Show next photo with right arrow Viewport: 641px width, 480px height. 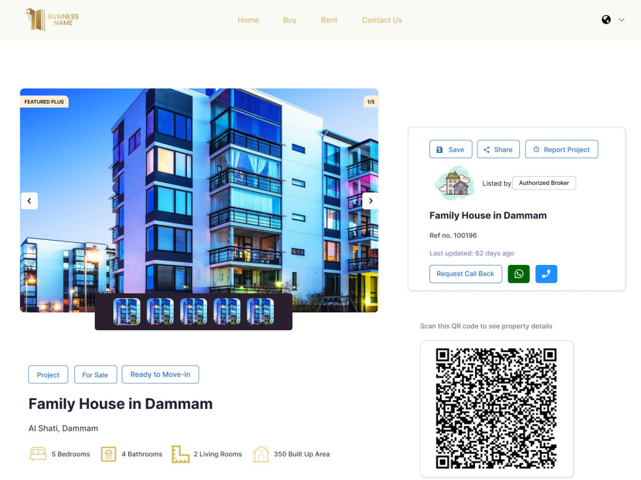point(370,201)
